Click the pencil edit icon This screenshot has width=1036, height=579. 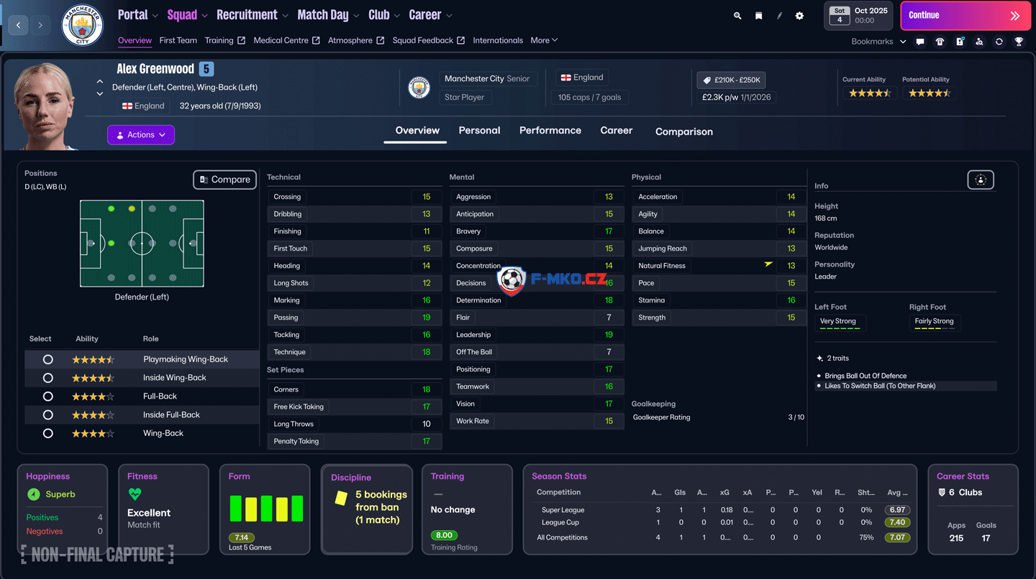click(x=779, y=16)
